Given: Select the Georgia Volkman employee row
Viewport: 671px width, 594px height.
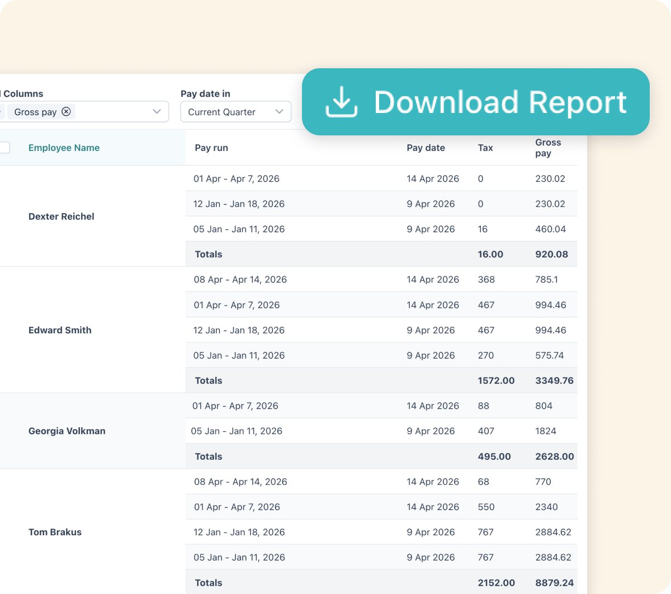Looking at the screenshot, I should (67, 431).
